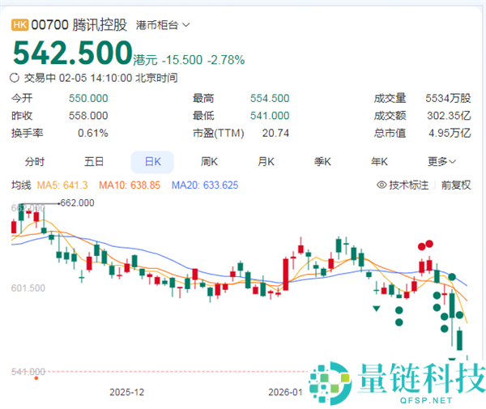Click the 最低 value 541.000
Screen dimensions: 486x409
(x=270, y=116)
